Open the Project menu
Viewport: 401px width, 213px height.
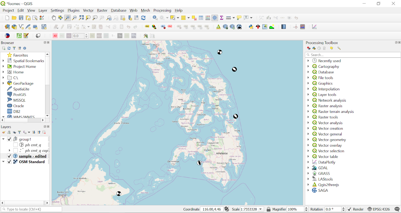(x=8, y=11)
